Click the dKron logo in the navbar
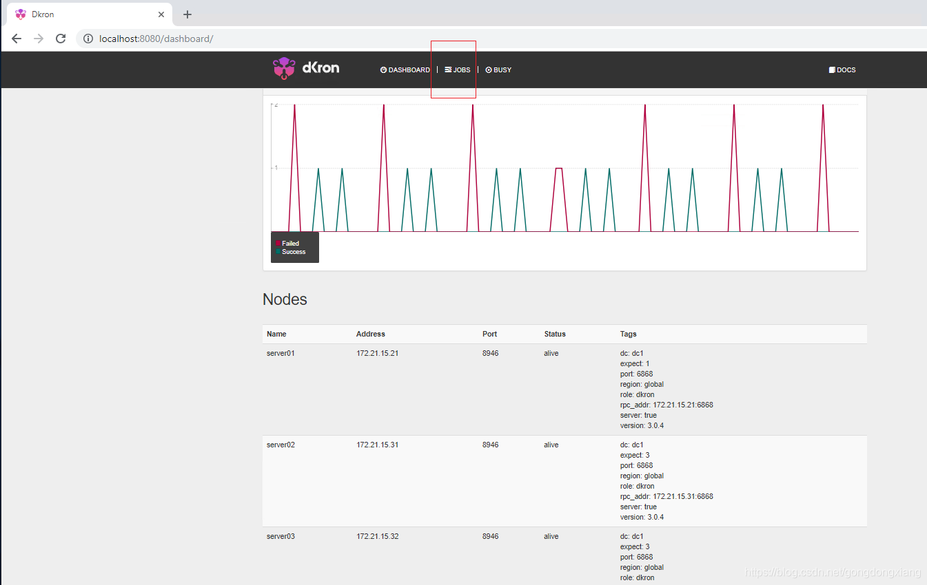Screen dimensions: 927x585 point(306,69)
